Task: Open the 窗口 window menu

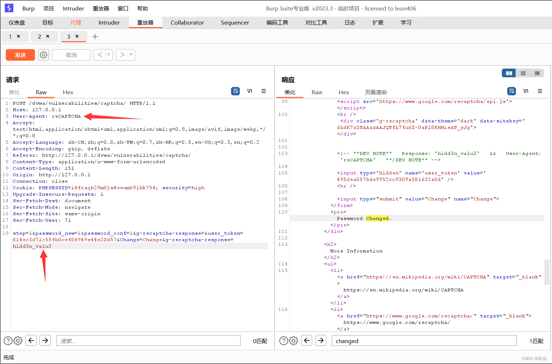Action: click(123, 8)
